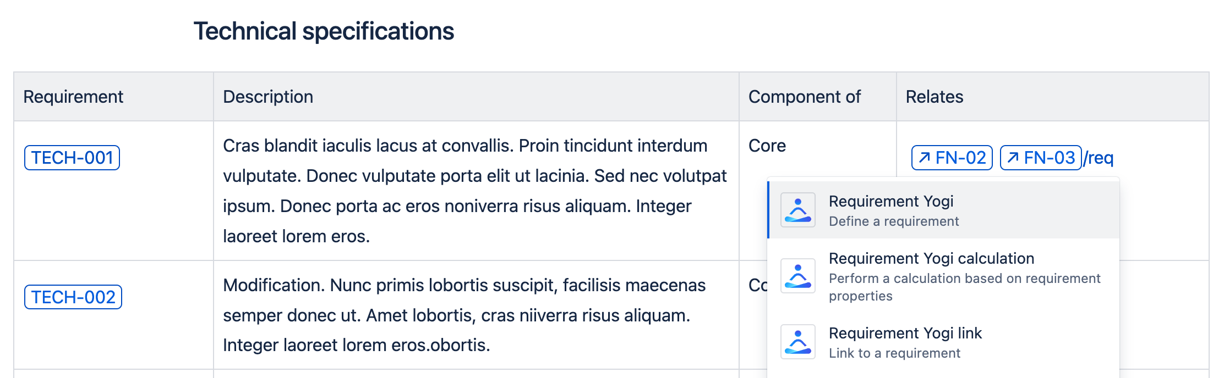The width and height of the screenshot is (1224, 378).
Task: Click the arrow icon on FN-03
Action: coord(1013,158)
